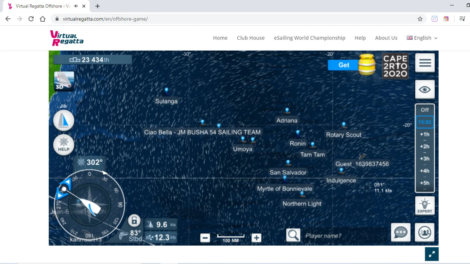Image resolution: width=470 pixels, height=264 pixels.
Task: Open the About Us page
Action: click(x=386, y=38)
